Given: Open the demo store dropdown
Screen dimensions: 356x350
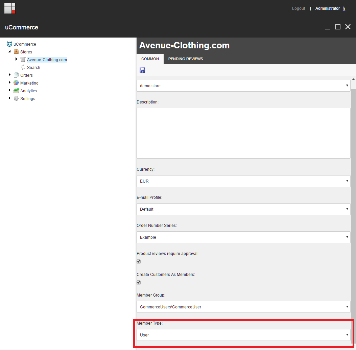Looking at the screenshot, I should pos(243,86).
